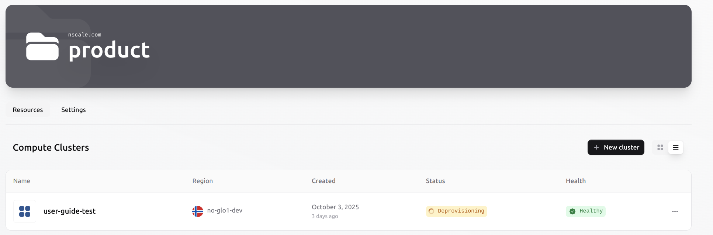Image resolution: width=713 pixels, height=235 pixels.
Task: Open the user-guide-test cluster
Action: pos(69,211)
